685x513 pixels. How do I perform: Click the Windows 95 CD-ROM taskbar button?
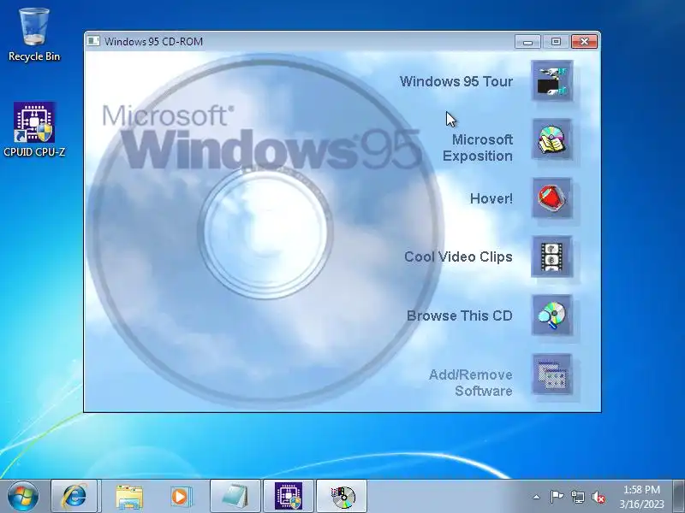pos(342,496)
